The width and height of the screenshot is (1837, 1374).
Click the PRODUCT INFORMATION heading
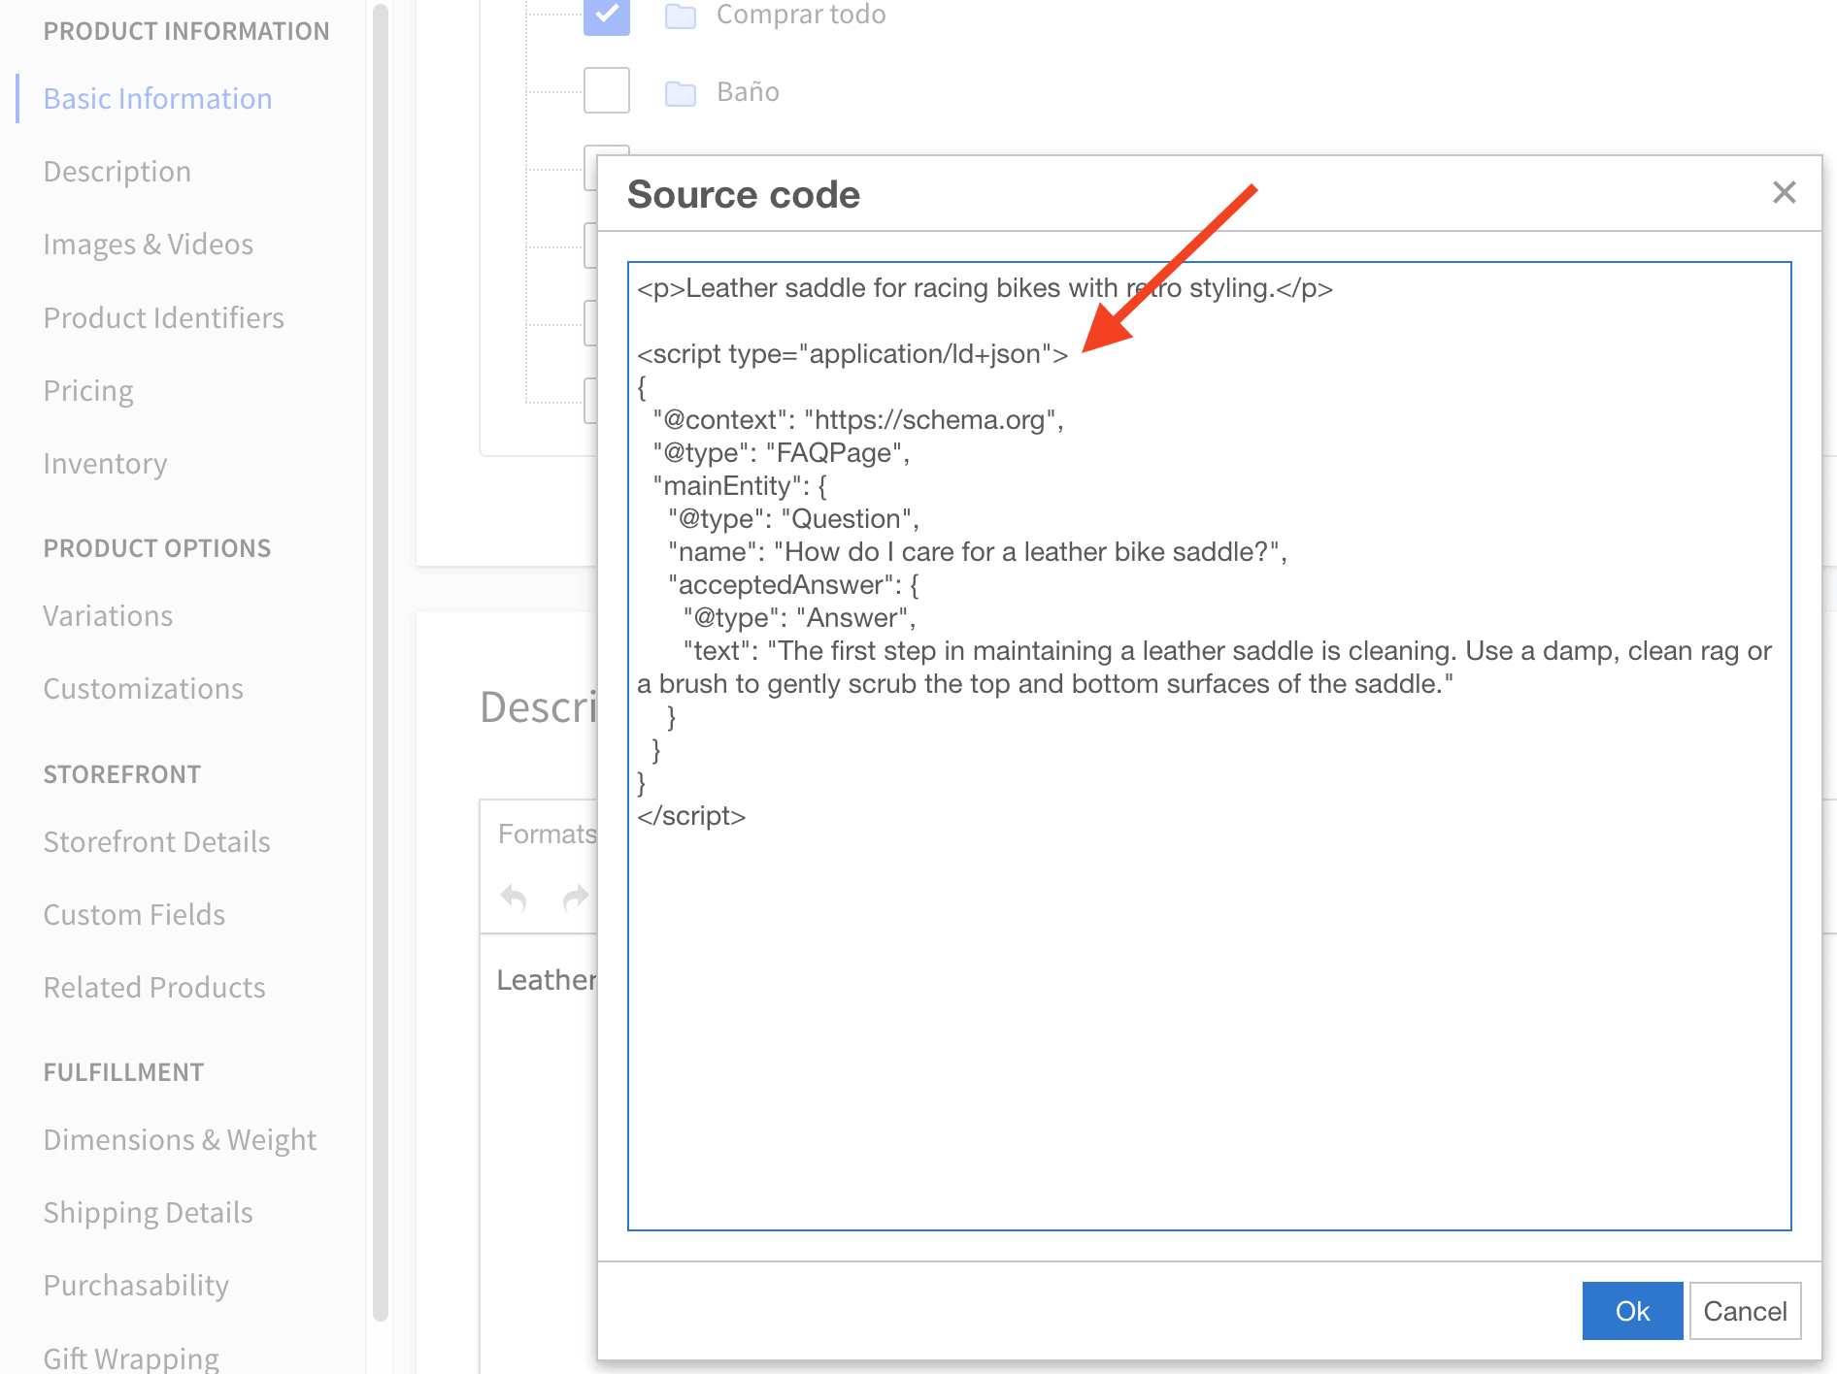click(x=186, y=32)
